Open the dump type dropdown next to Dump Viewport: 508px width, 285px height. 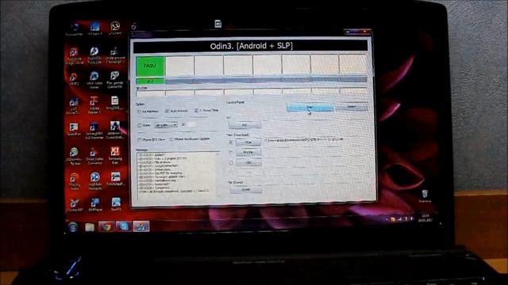click(x=166, y=125)
